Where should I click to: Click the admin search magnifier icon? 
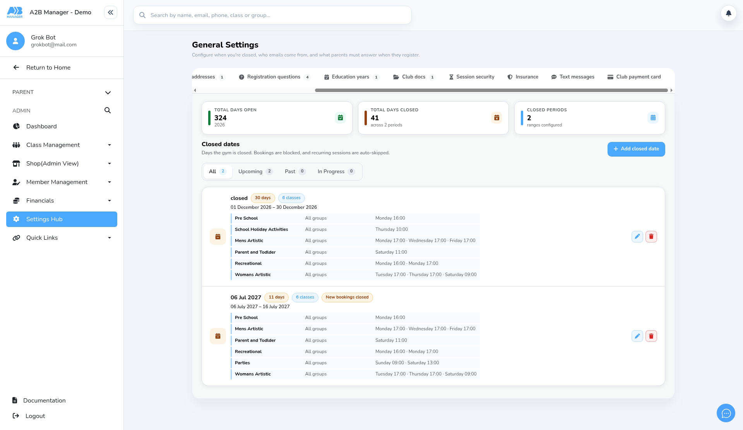coord(108,110)
